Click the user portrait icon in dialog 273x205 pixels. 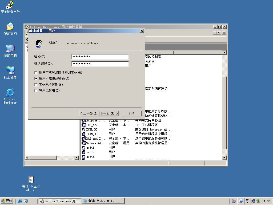[39, 44]
